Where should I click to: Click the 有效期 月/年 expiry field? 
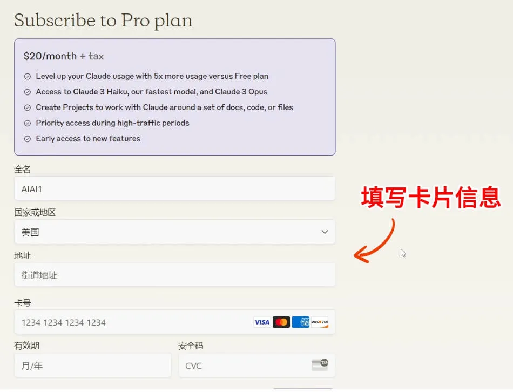(x=92, y=365)
